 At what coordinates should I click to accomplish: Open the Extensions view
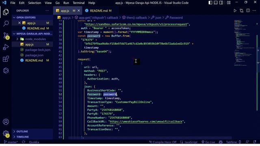click(6, 59)
